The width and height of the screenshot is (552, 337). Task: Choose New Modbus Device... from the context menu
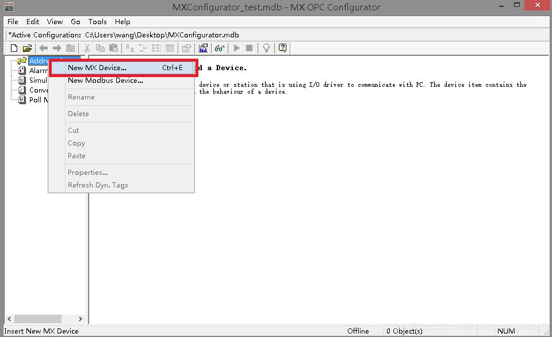[121, 81]
